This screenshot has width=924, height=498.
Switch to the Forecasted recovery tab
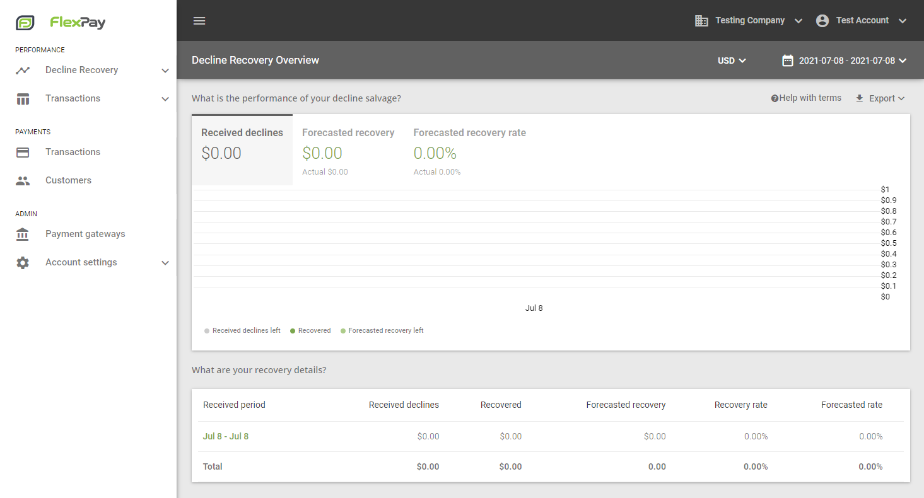[348, 149]
